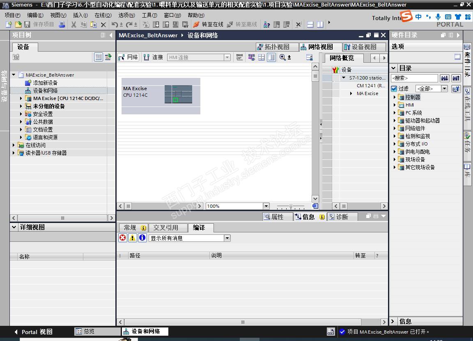The height and width of the screenshot is (341, 473).
Task: Expand the 未分组的设备 tree node
Action: (x=21, y=106)
